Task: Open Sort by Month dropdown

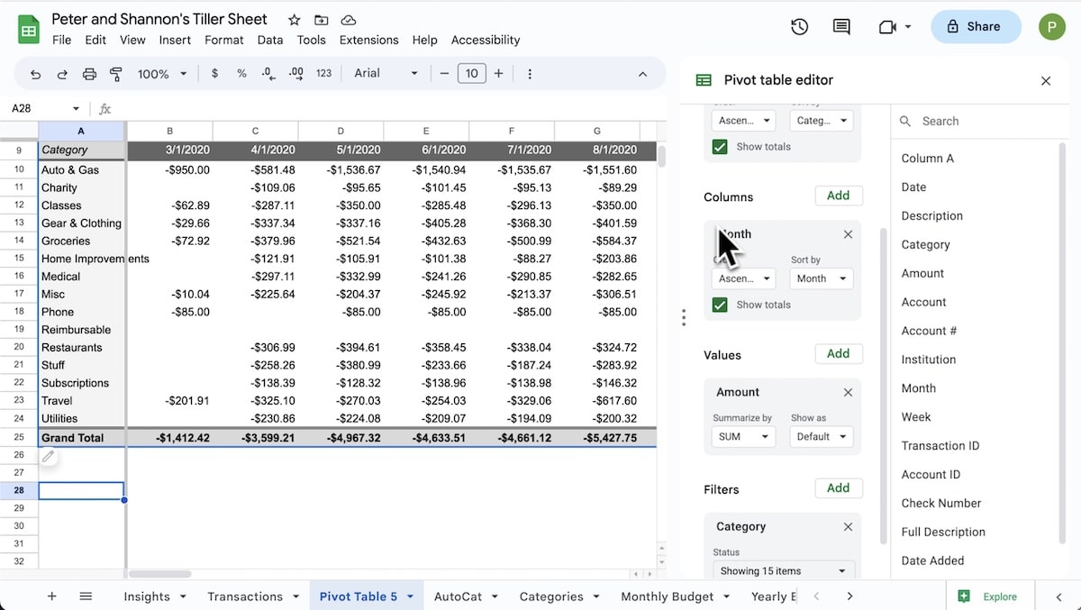Action: click(x=822, y=278)
